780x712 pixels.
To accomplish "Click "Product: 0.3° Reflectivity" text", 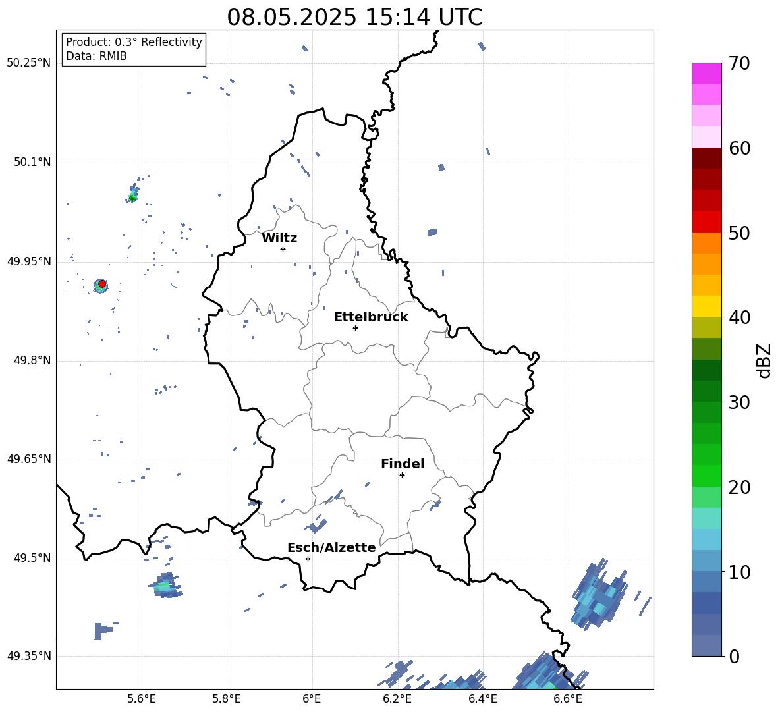I will [134, 42].
